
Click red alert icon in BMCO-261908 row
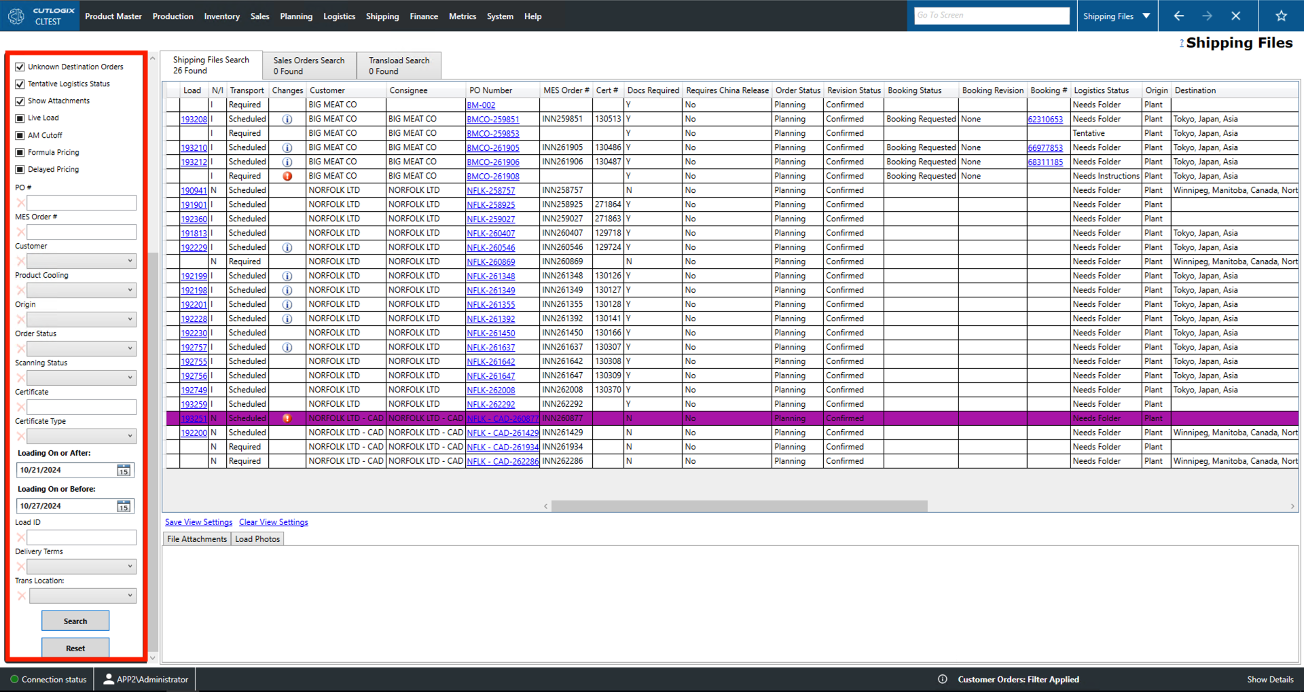coord(287,176)
